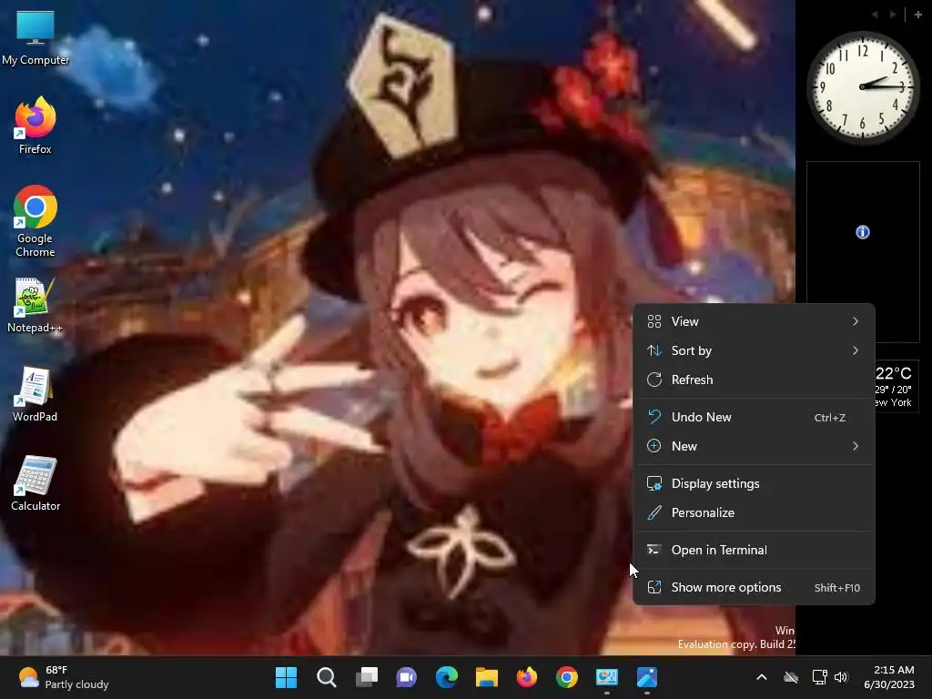The image size is (932, 699).
Task: Choose Show more options
Action: point(754,588)
